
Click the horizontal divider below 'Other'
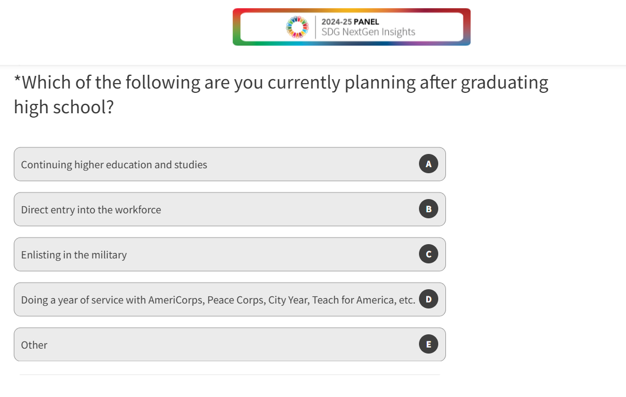point(230,374)
